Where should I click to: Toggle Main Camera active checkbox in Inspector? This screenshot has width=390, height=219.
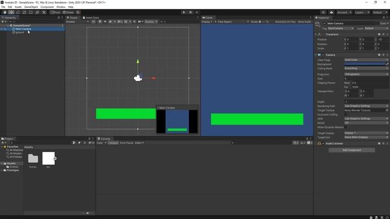[324, 23]
